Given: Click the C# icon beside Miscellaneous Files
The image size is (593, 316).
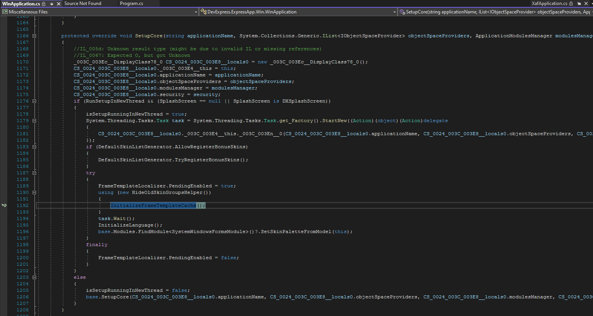Looking at the screenshot, I should pos(5,12).
